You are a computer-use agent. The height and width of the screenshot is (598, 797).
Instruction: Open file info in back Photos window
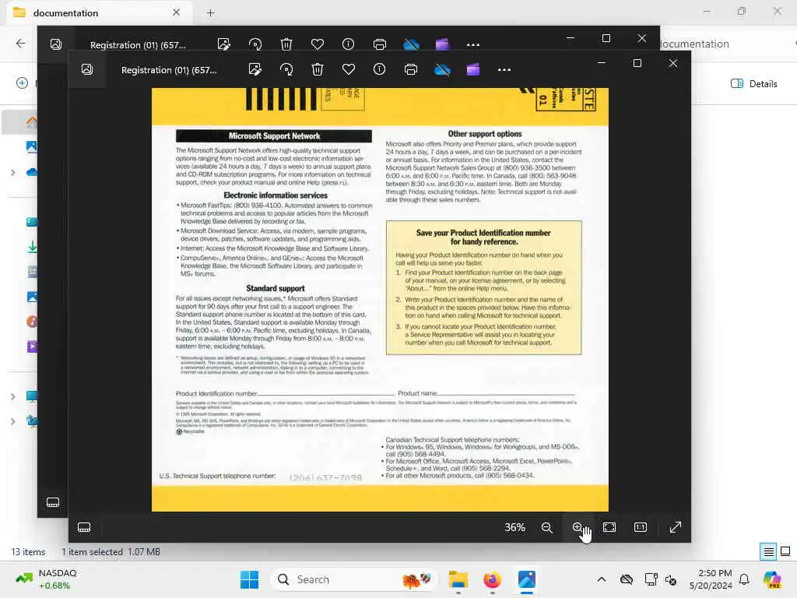348,44
